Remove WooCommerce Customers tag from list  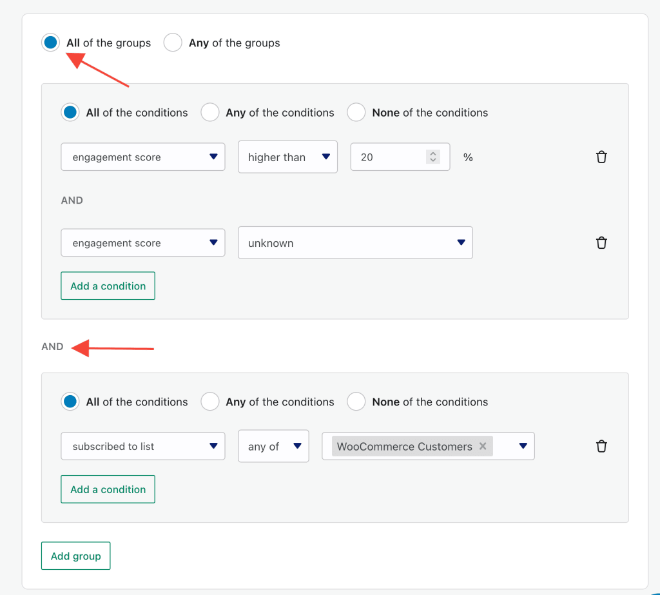(x=483, y=446)
